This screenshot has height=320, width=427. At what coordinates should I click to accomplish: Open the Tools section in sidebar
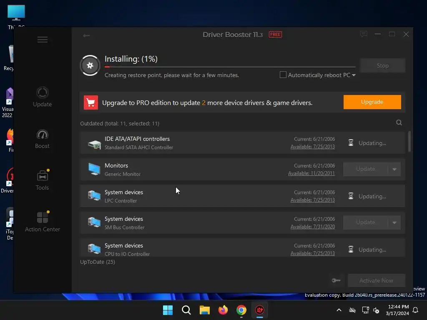tap(42, 180)
